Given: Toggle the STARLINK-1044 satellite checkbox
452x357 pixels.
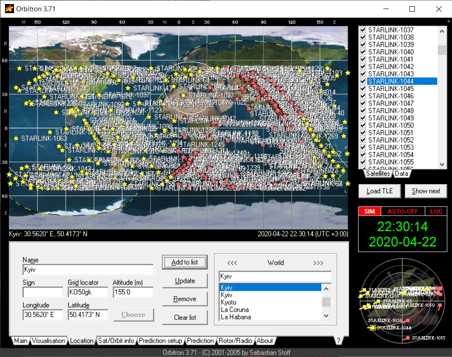Looking at the screenshot, I should (363, 81).
